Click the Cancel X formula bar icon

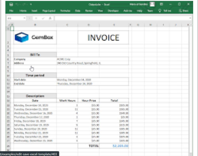click(36, 18)
